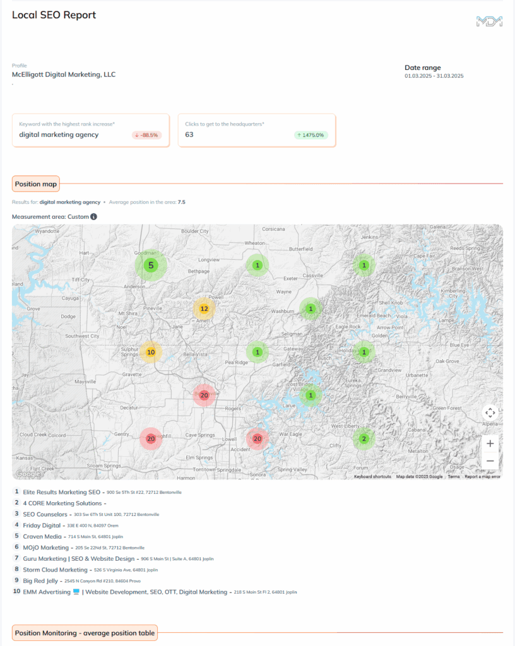Select the green rank 1 marker near Wheaton

click(257, 266)
